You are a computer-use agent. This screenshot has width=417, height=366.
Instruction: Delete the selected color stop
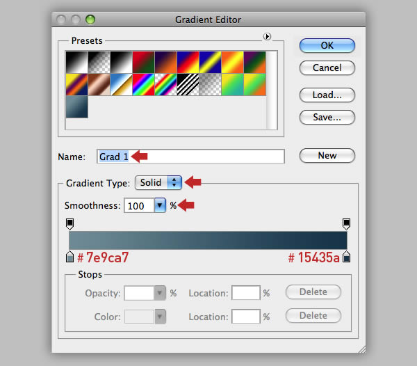point(313,316)
